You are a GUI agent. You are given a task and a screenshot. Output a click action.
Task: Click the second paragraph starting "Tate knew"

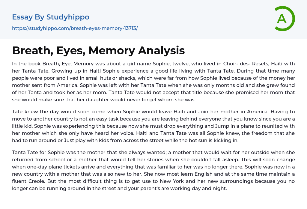point(153,126)
